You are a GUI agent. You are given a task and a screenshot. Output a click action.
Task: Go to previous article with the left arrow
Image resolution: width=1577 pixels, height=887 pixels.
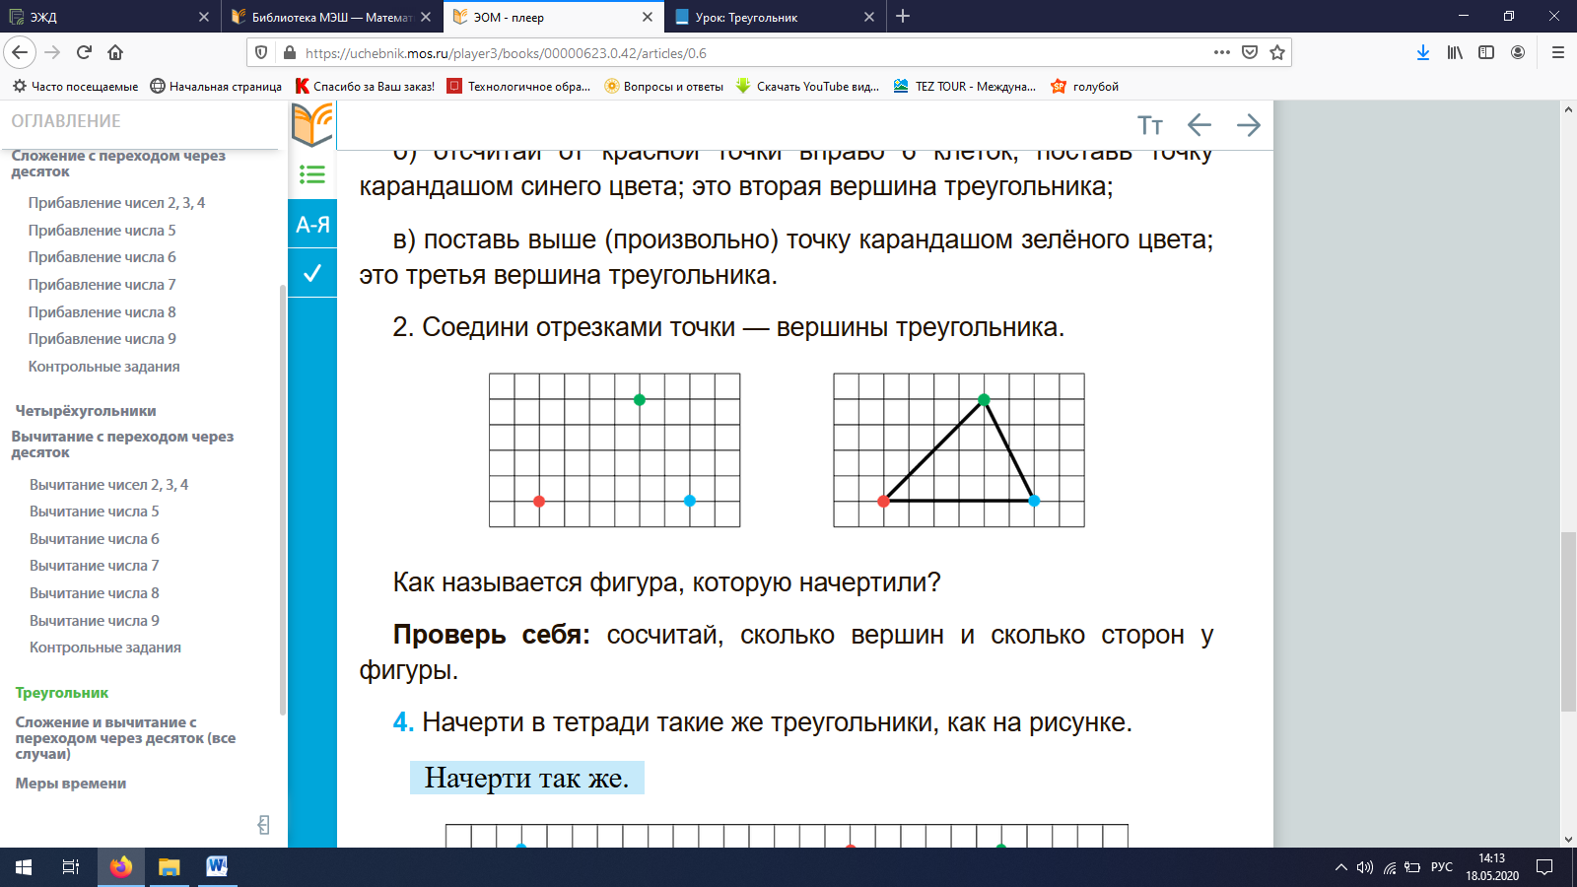[1200, 125]
